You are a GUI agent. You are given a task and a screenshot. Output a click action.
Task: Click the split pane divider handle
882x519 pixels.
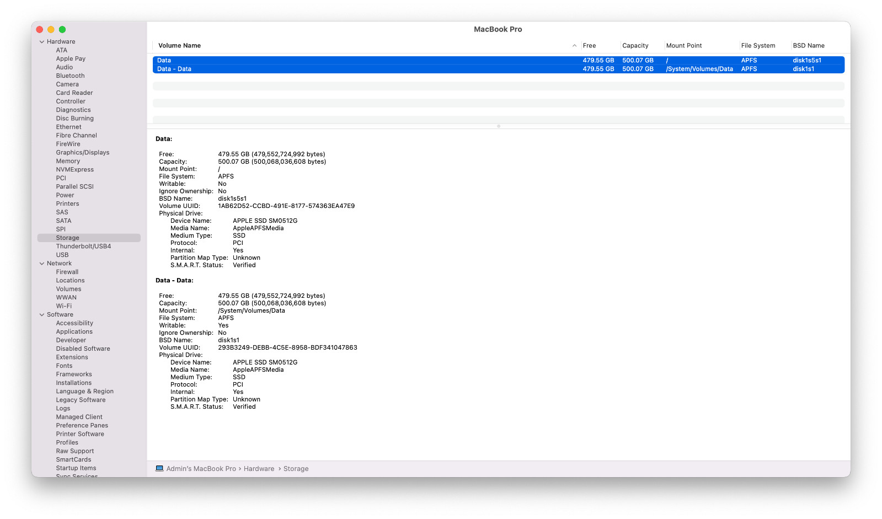[499, 126]
